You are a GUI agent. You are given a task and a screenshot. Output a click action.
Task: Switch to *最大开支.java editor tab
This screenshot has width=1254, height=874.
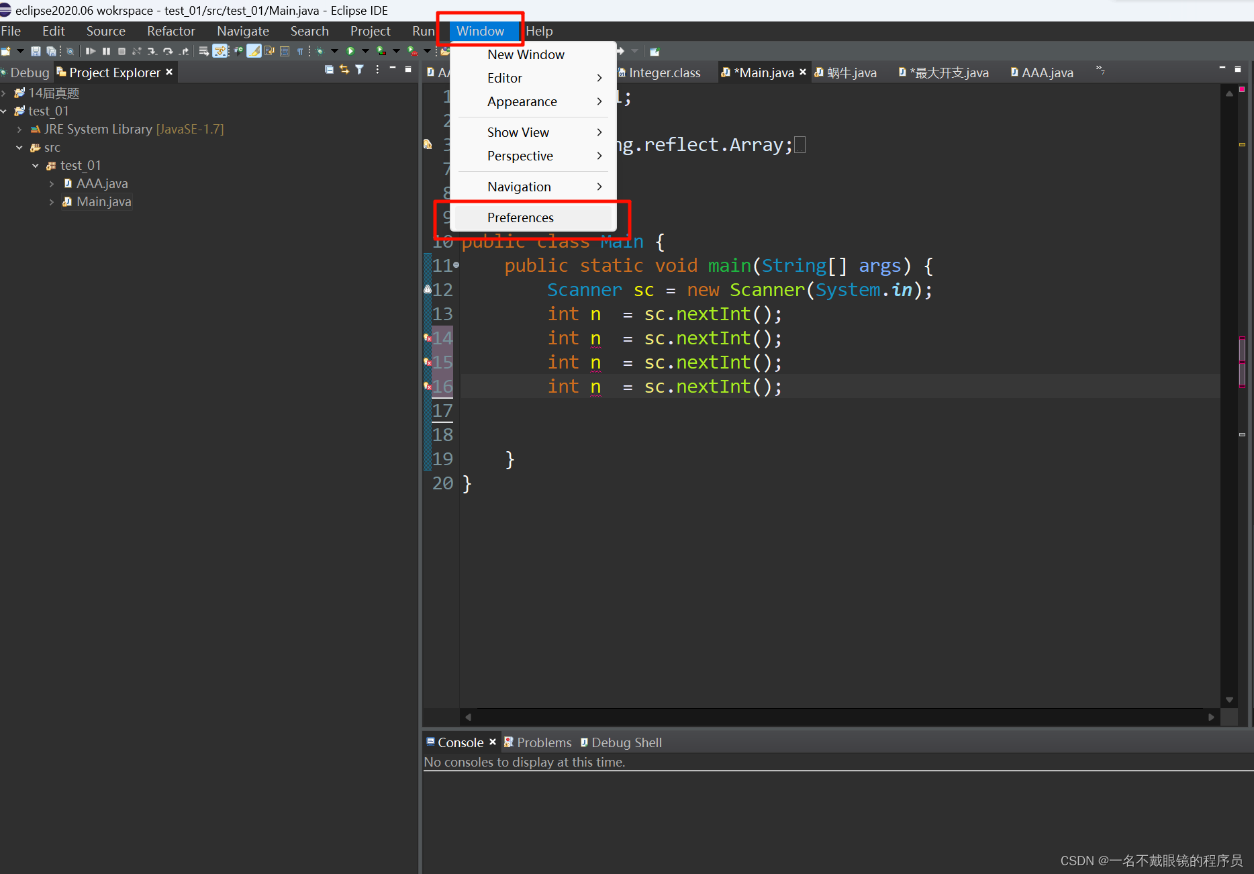943,72
